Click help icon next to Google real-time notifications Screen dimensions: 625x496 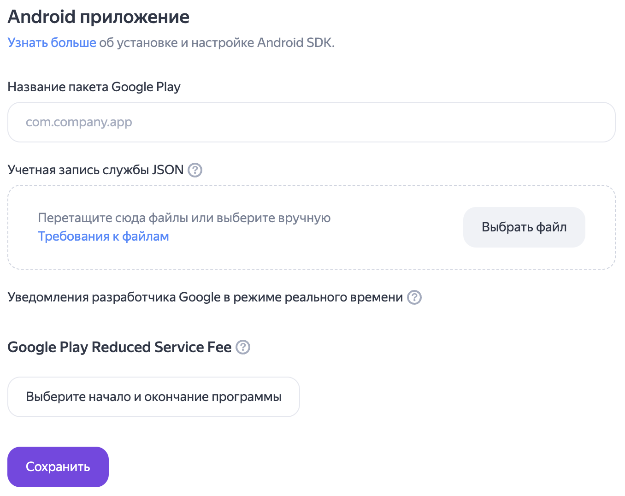tap(414, 297)
